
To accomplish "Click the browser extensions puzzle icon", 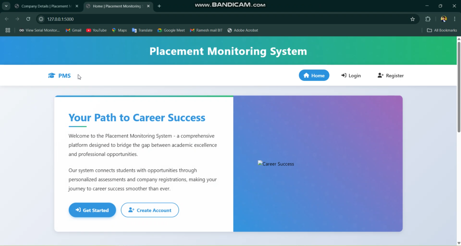I will click(x=428, y=19).
